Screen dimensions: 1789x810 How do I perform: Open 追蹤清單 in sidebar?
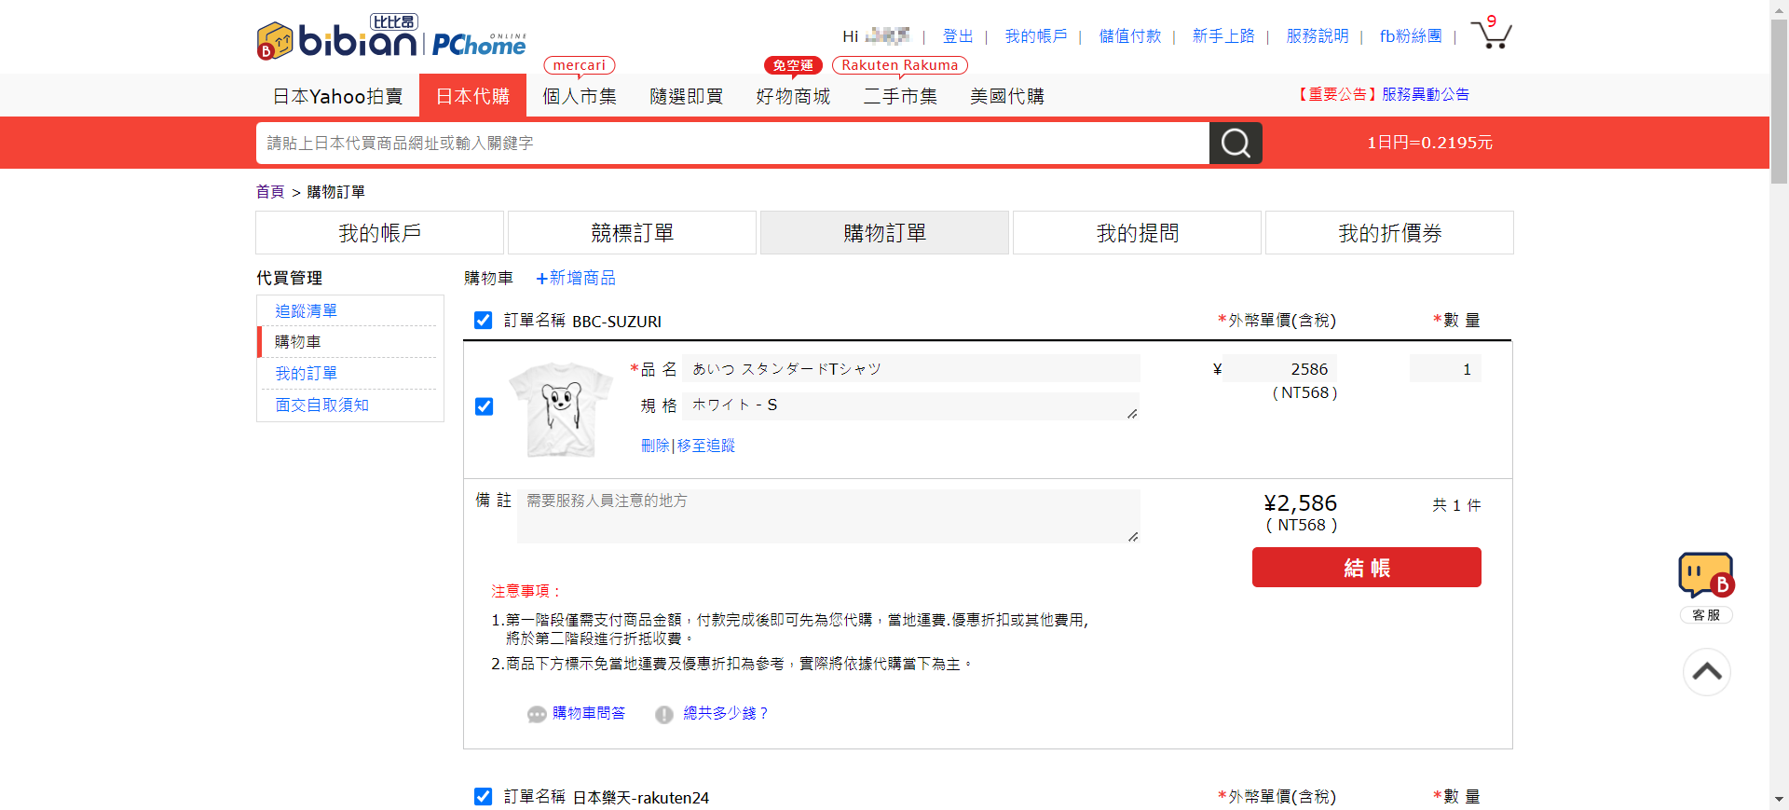(306, 311)
